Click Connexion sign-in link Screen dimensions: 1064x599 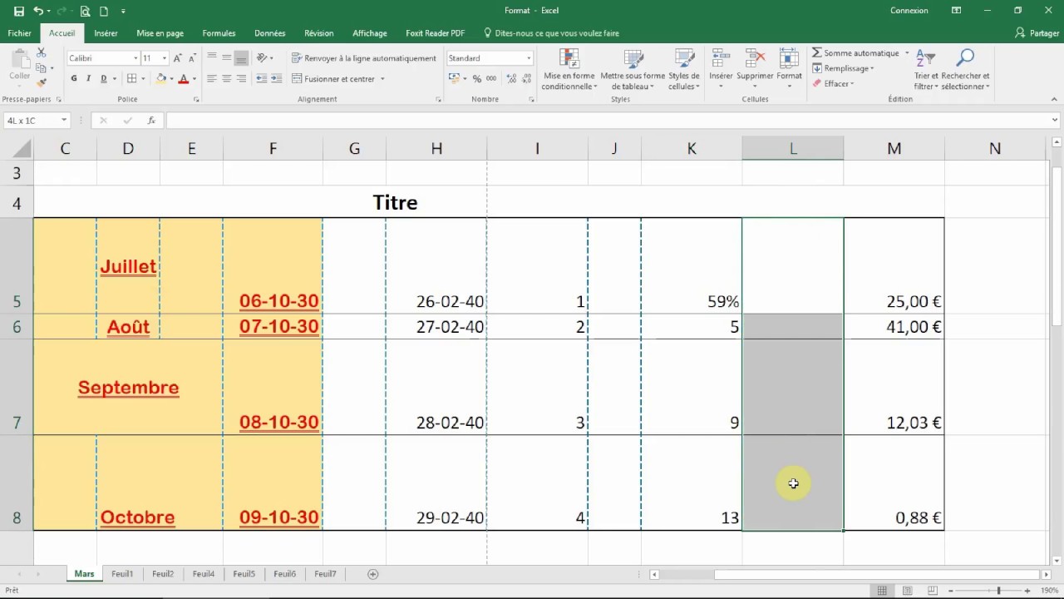click(x=909, y=11)
